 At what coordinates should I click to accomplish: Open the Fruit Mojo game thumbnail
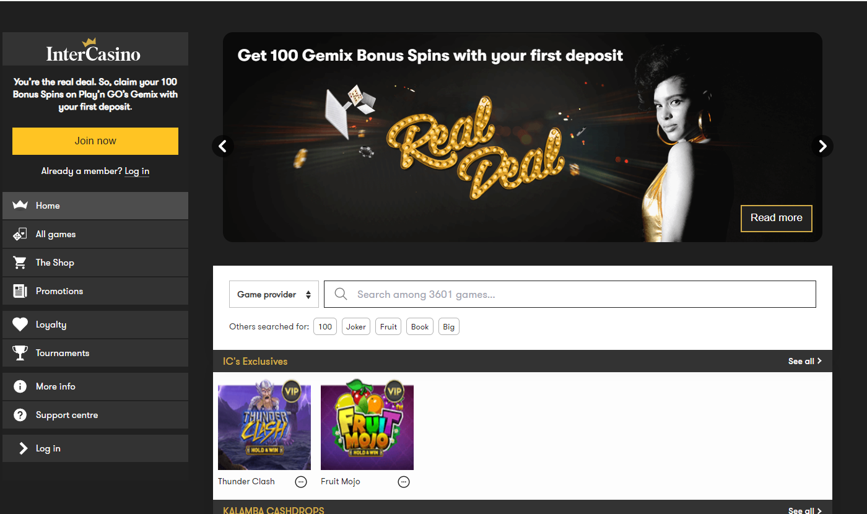pos(367,424)
